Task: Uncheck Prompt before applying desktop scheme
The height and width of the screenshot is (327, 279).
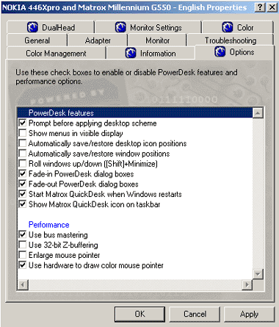Action: click(23, 123)
